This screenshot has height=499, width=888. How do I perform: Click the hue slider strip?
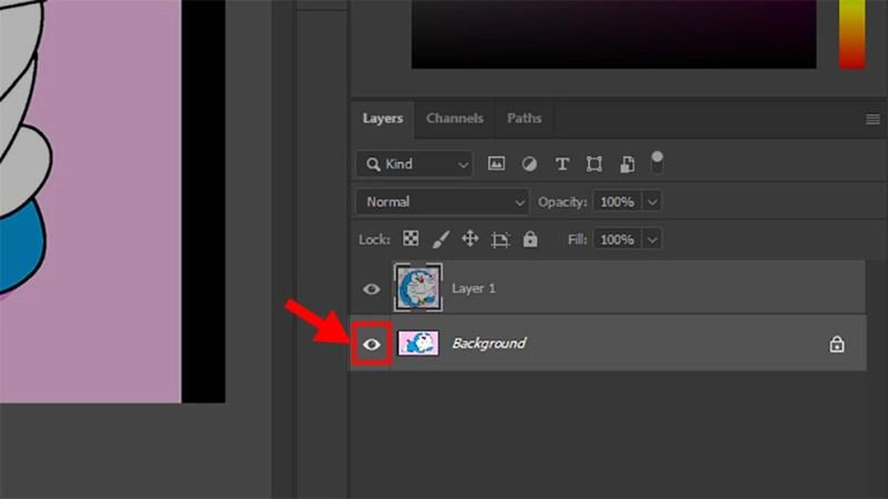click(x=852, y=34)
